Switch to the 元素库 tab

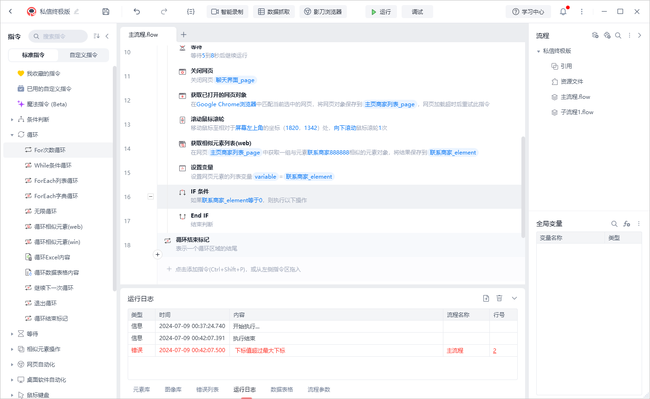[142, 390]
